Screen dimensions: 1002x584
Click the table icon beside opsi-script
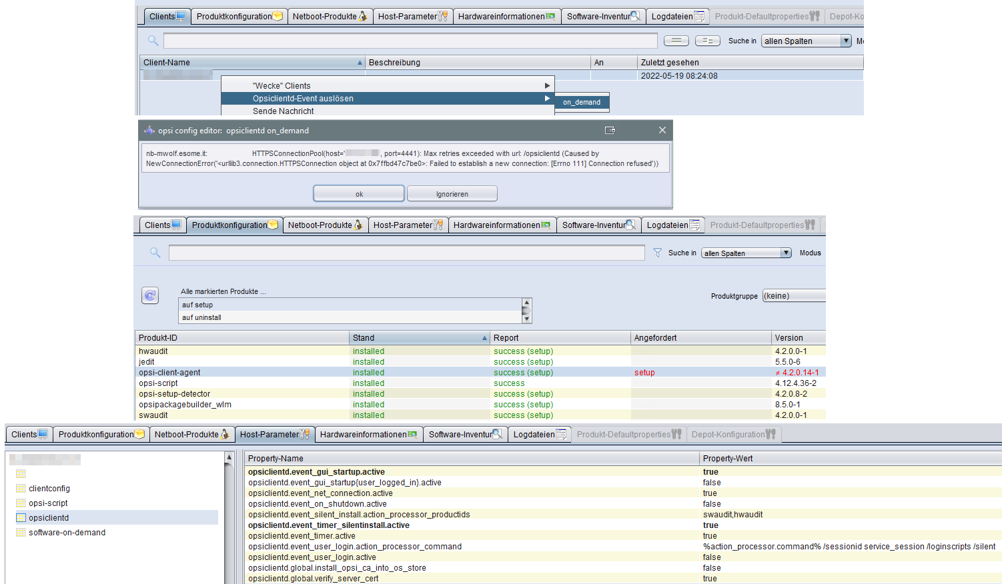tap(21, 503)
